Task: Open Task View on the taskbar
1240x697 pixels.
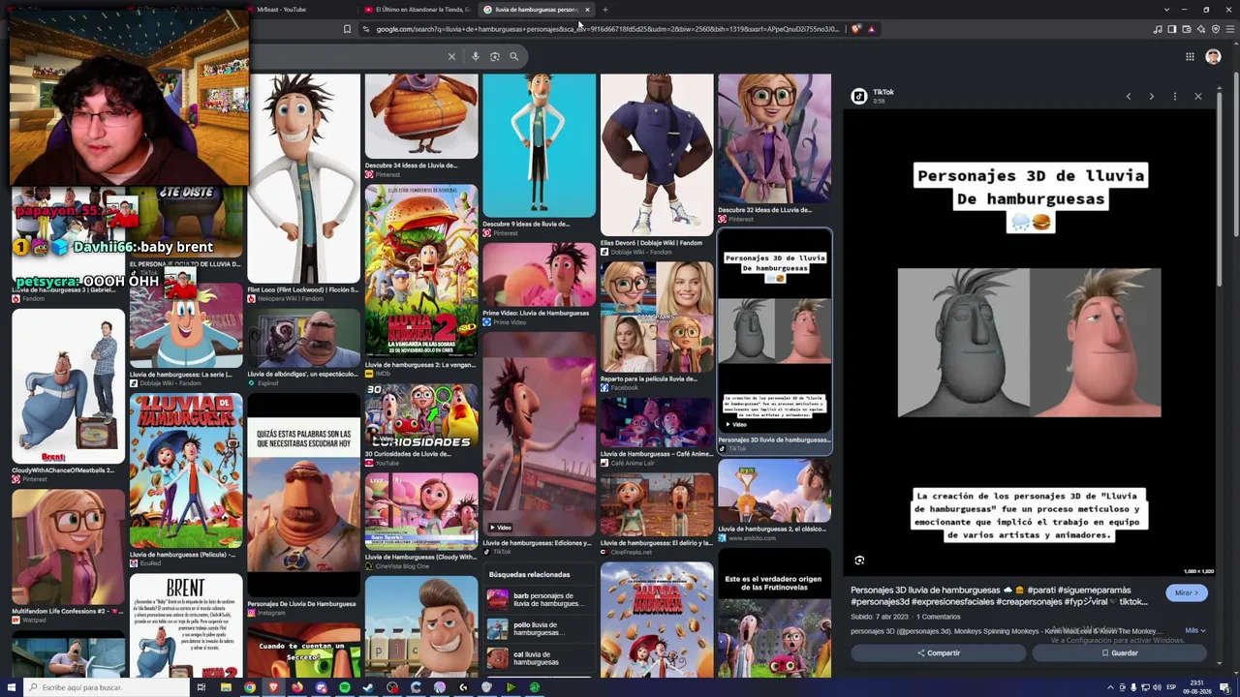Action: 201,687
